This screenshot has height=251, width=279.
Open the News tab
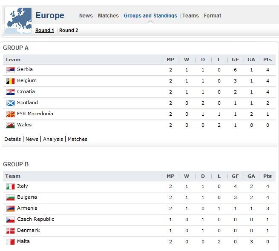pyautogui.click(x=86, y=16)
